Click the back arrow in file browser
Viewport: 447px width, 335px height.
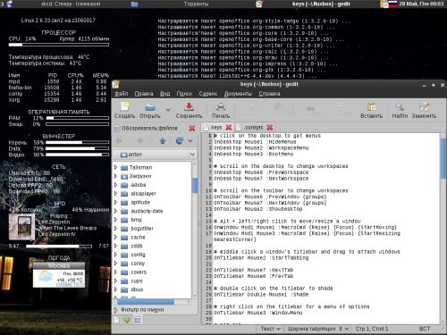point(118,140)
